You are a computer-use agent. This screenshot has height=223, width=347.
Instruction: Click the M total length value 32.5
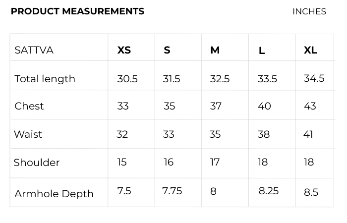pyautogui.click(x=220, y=79)
